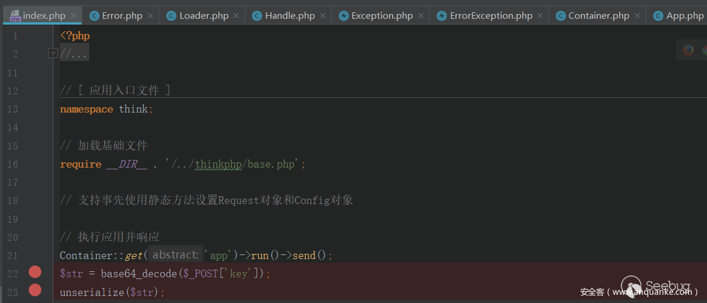Viewport: 707px width, 303px height.
Task: Click the Handle.php class icon
Action: (257, 15)
